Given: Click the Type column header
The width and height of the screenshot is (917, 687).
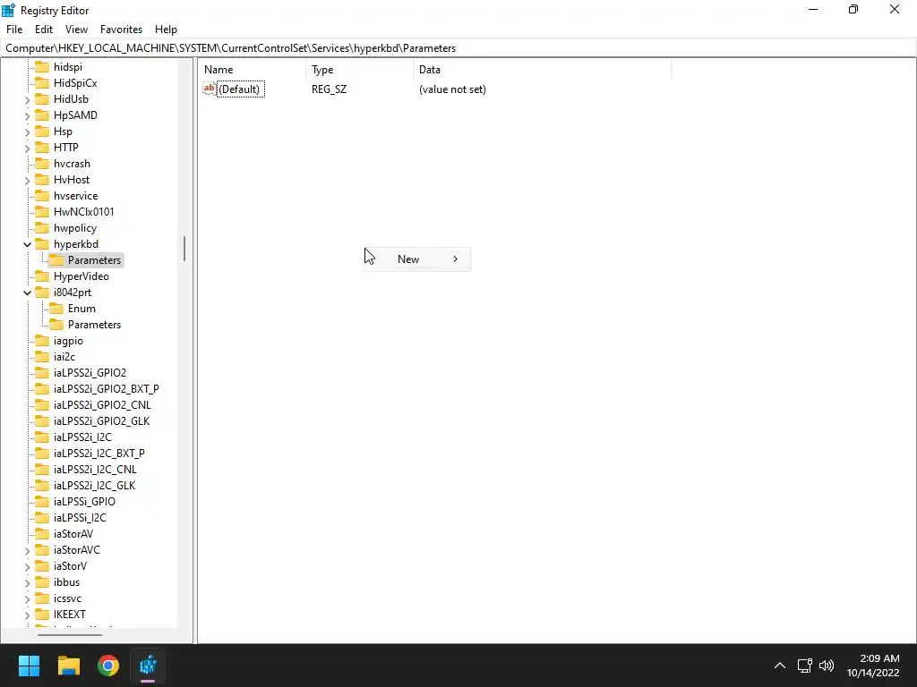Looking at the screenshot, I should coord(360,70).
